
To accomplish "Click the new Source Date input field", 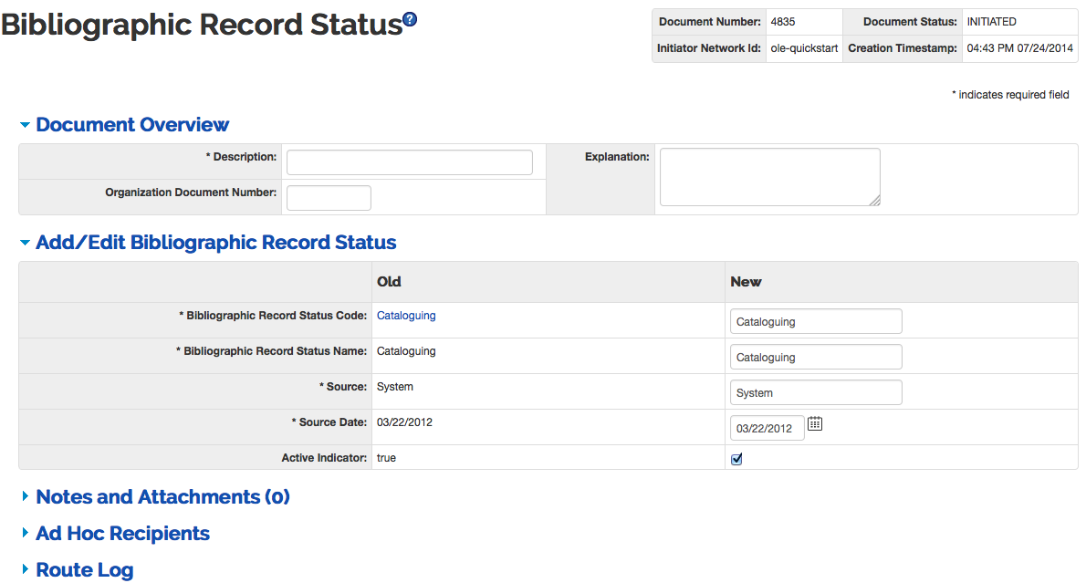I will click(767, 428).
